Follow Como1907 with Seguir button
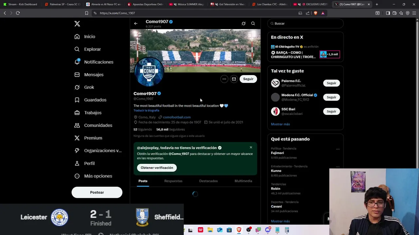This screenshot has height=235, width=419. [x=248, y=79]
